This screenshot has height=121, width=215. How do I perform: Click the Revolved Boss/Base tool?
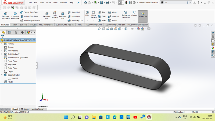[x=15, y=15]
